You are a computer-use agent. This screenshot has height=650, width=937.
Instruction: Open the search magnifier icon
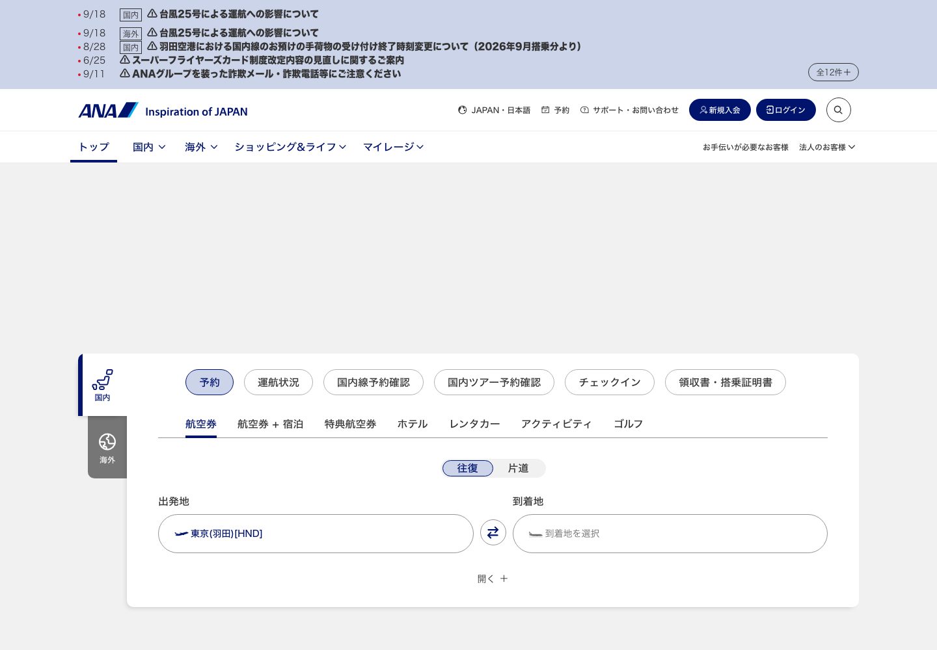(x=838, y=110)
